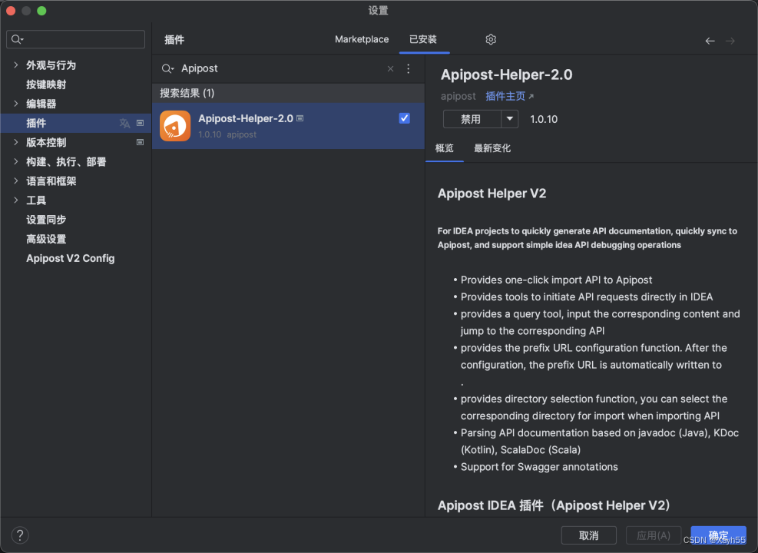Screen dimensions: 758x553
Task: Open the 插件主页 link
Action: coord(506,96)
